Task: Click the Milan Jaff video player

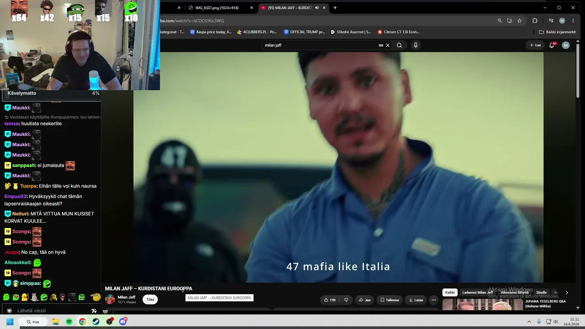Action: click(x=338, y=167)
